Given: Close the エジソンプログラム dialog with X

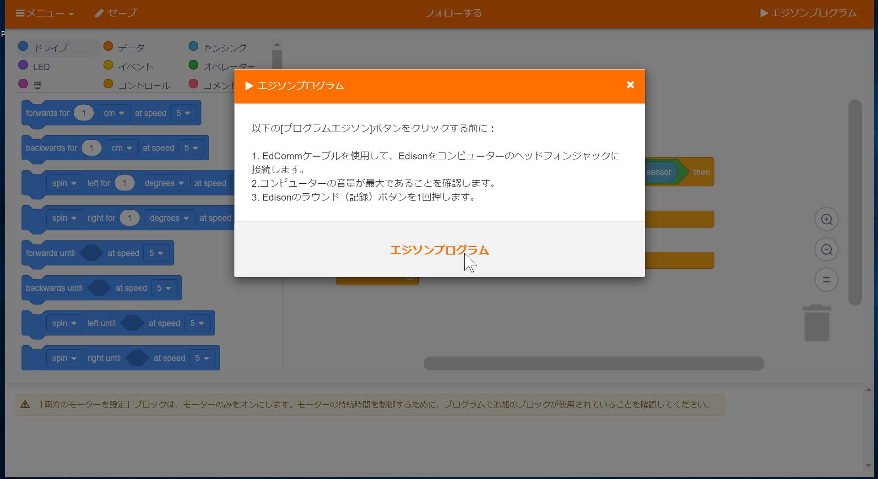Looking at the screenshot, I should pyautogui.click(x=630, y=85).
